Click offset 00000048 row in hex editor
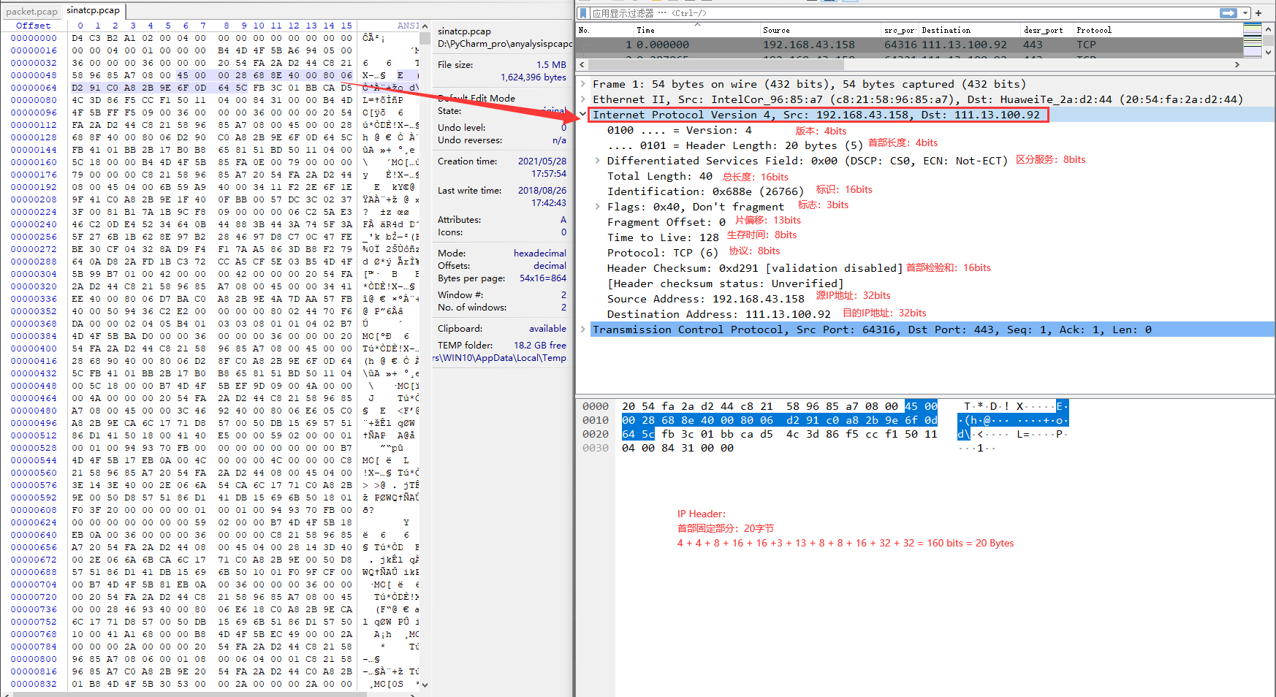 coord(34,75)
